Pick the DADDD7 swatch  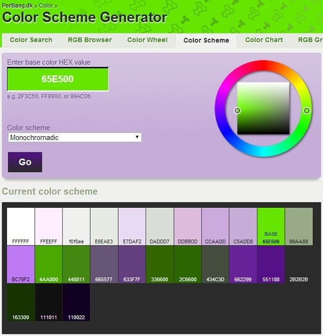pos(159,226)
